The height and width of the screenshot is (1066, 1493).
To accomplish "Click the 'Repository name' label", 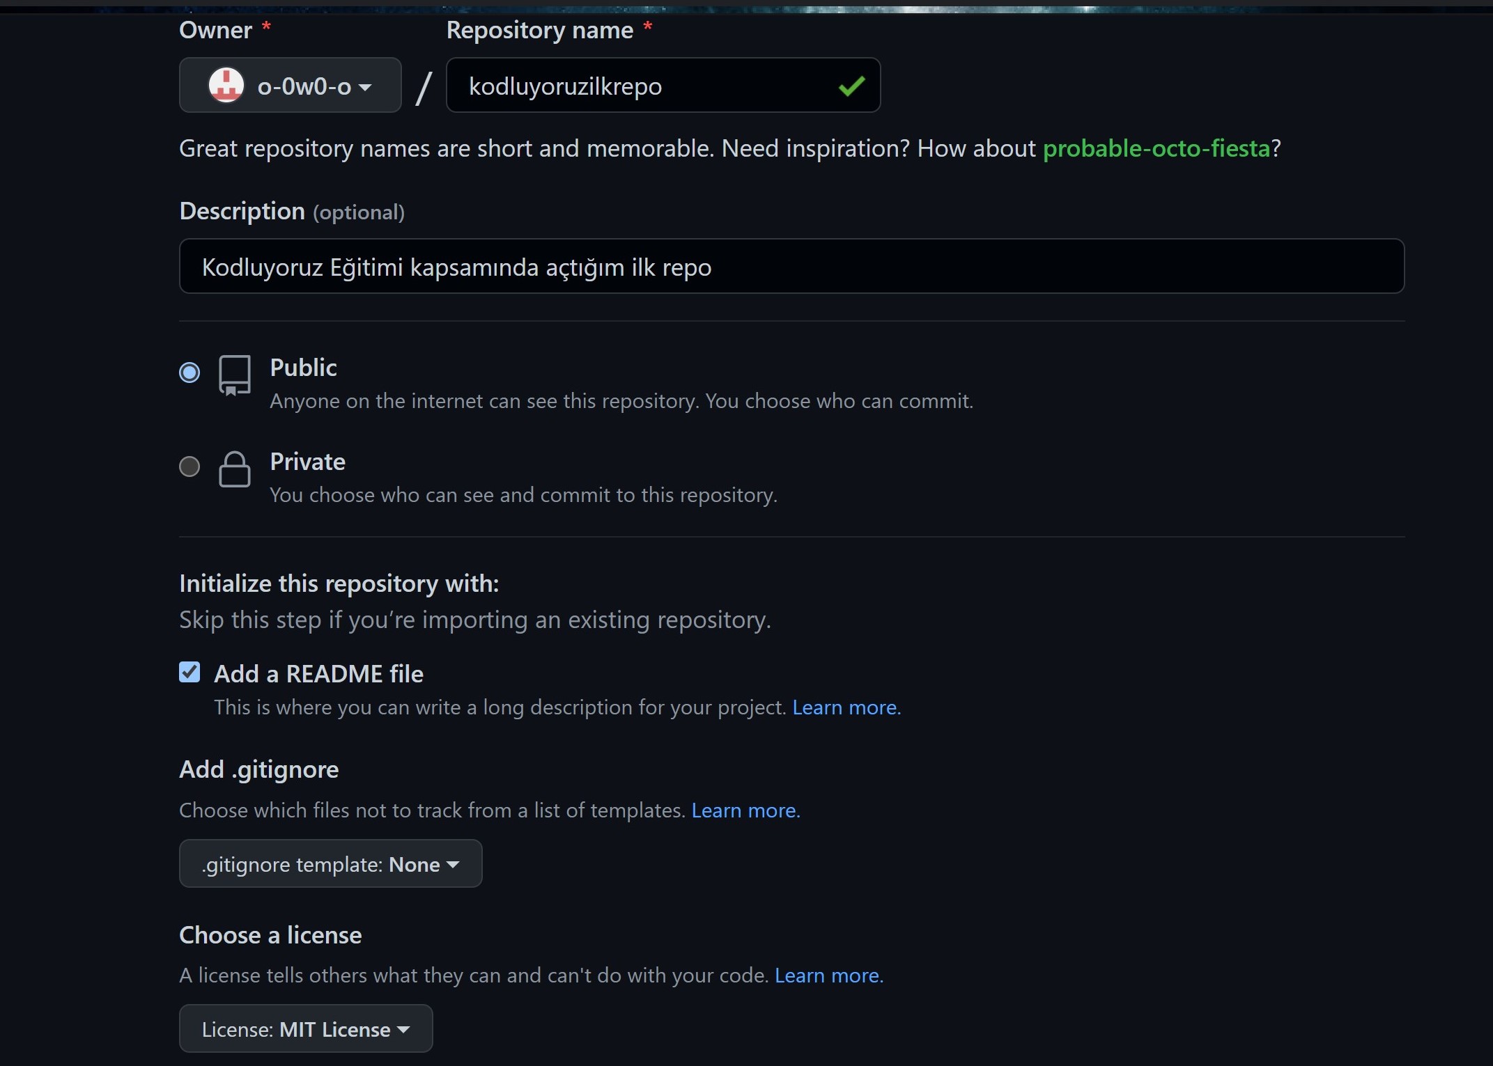I will [x=540, y=30].
